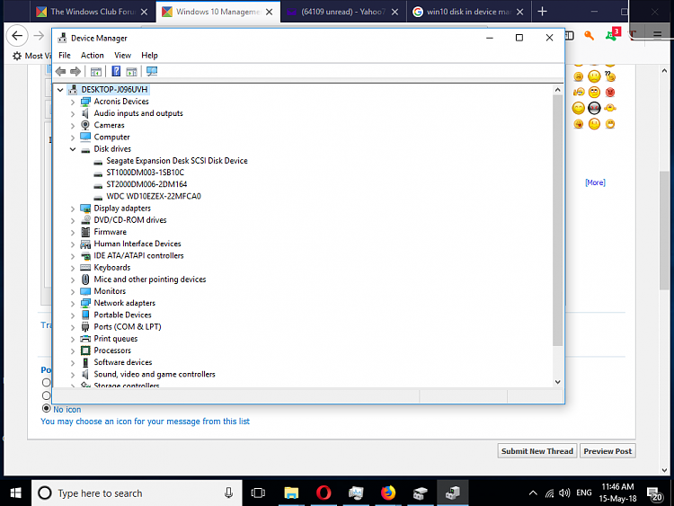Image resolution: width=674 pixels, height=506 pixels.
Task: Collapse the DESKTOP-J096UVH root node
Action: [x=60, y=89]
